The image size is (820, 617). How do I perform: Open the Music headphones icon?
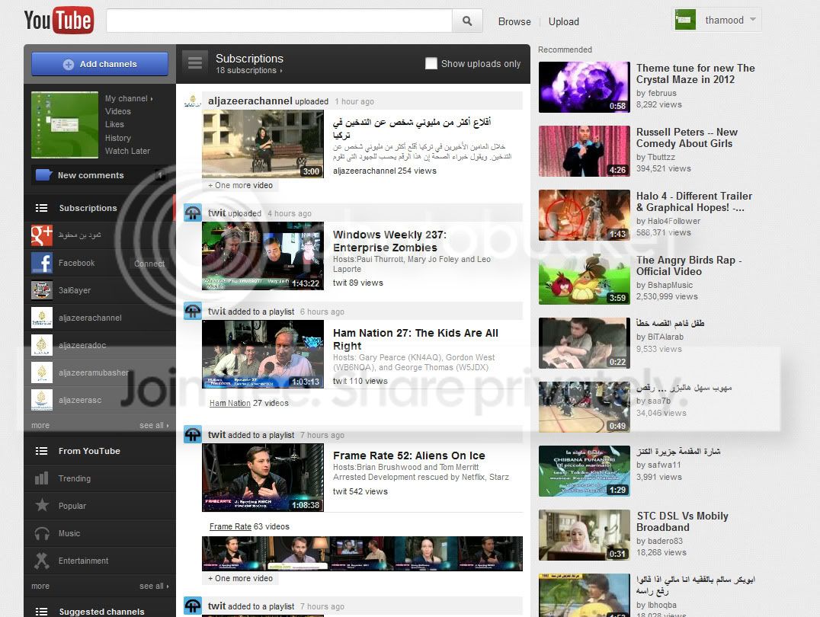click(41, 533)
